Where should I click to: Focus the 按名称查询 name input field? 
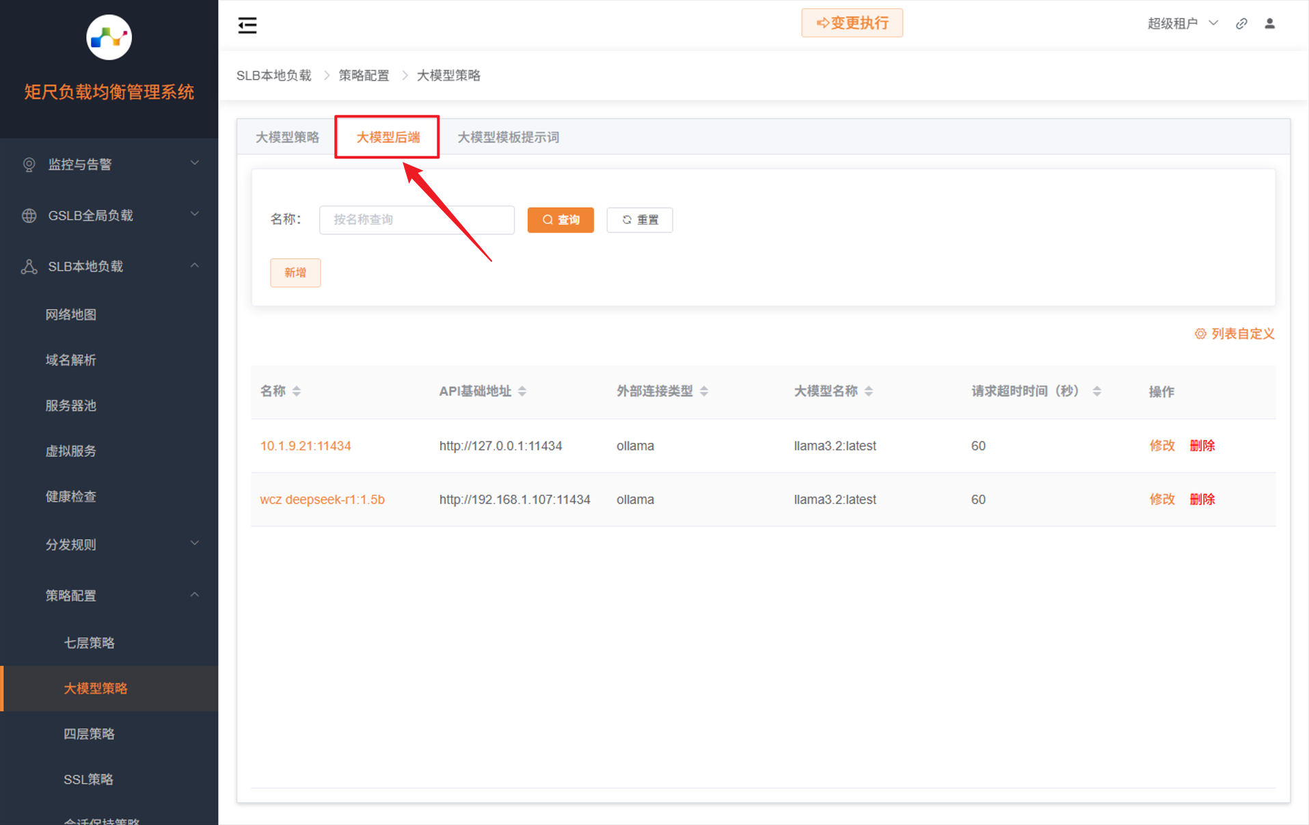[416, 220]
